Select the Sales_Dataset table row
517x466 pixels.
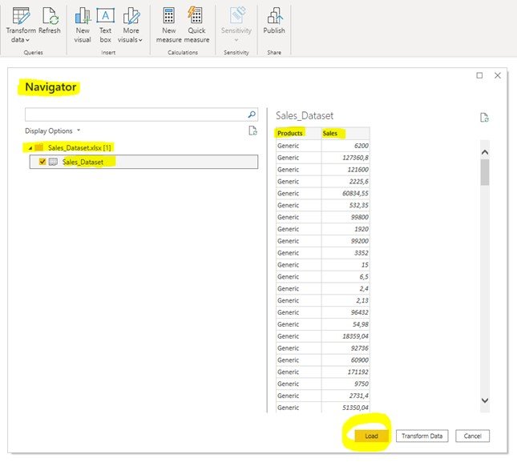pos(143,162)
